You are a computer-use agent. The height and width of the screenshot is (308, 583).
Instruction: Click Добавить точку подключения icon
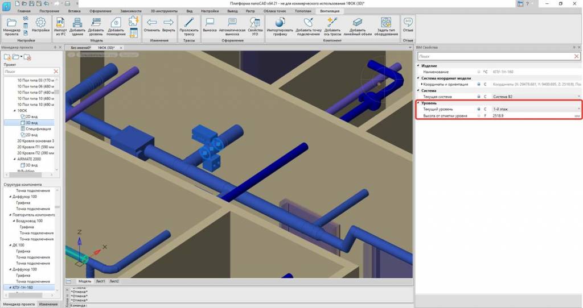point(308,26)
